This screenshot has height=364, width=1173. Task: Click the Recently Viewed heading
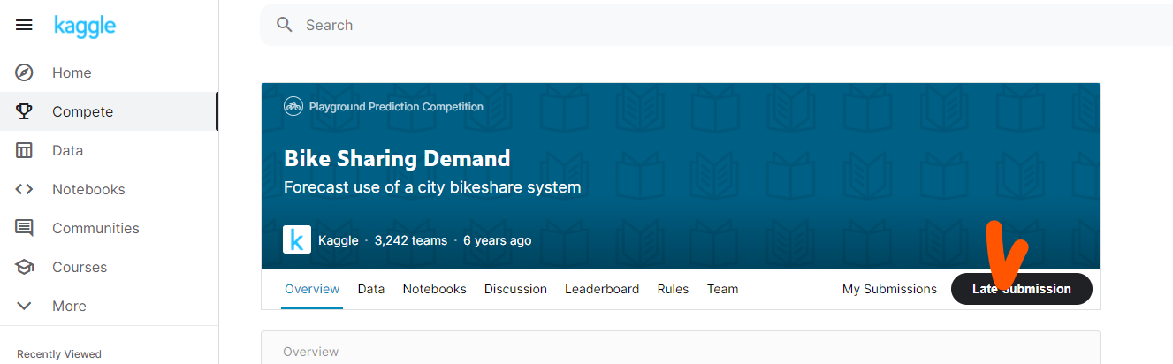click(59, 354)
